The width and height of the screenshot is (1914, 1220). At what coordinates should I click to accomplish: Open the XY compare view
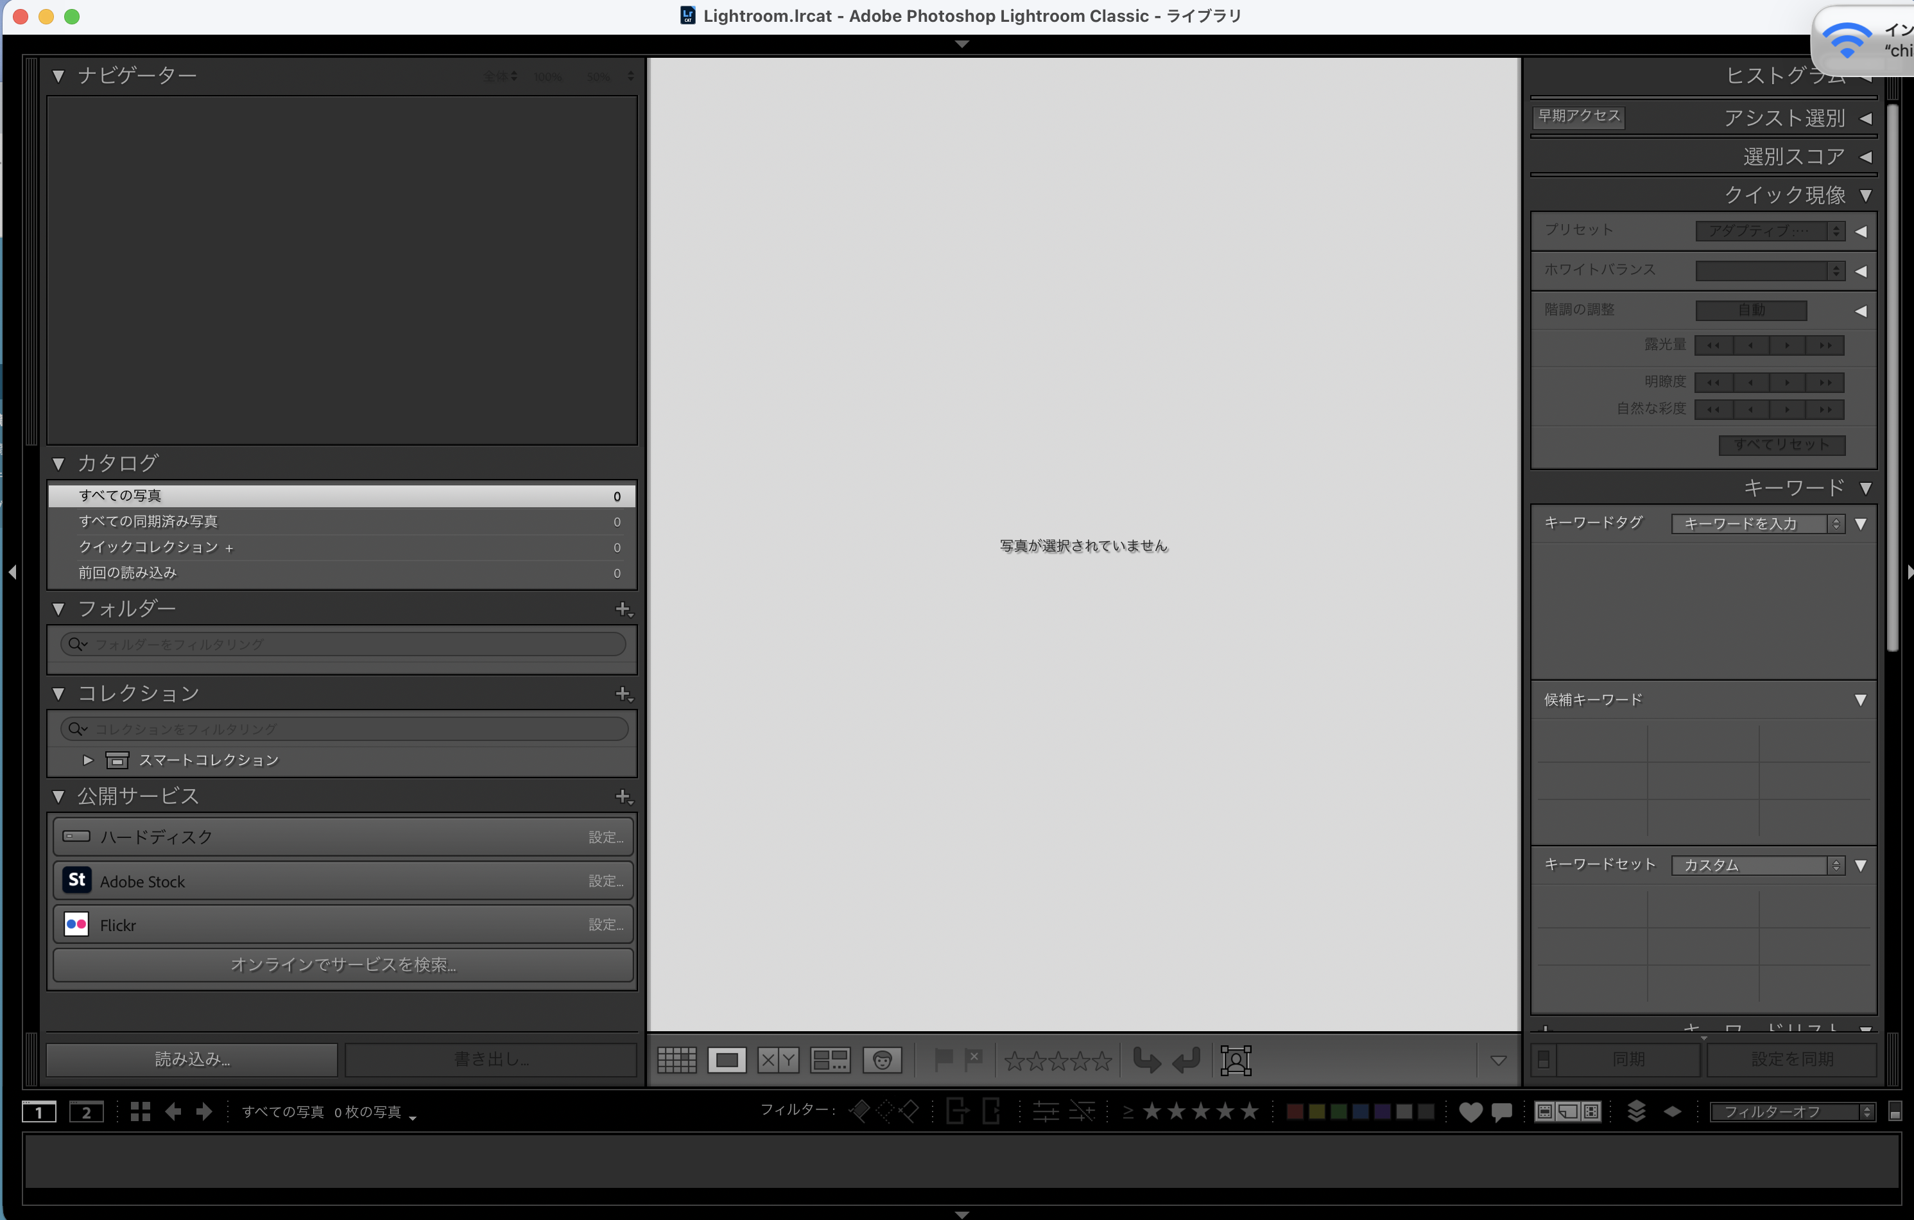pos(778,1059)
